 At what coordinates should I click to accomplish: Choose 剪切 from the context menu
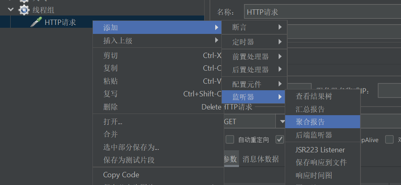pyautogui.click(x=157, y=55)
